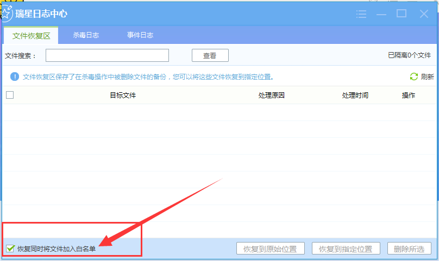Viewport: 439px width, 261px height.
Task: Close the 瑞星日志中心 window
Action: pos(424,14)
